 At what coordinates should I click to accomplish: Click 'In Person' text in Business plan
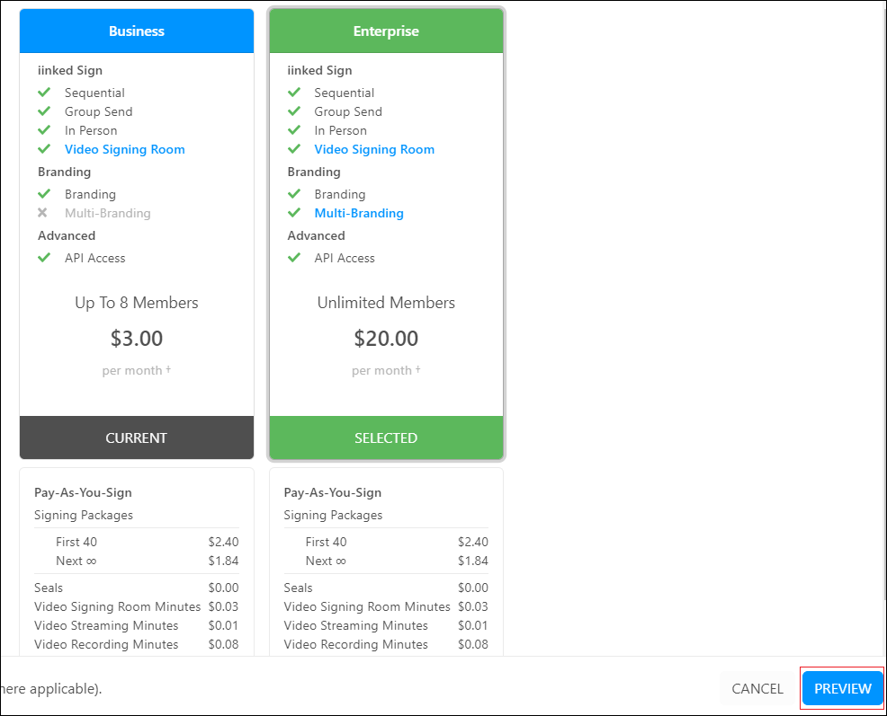(x=91, y=130)
